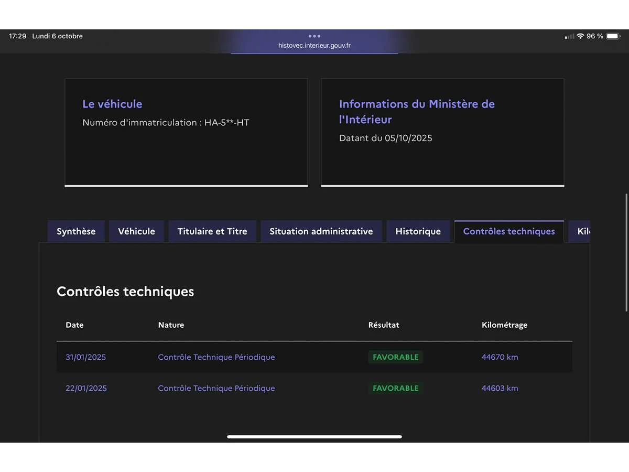Tap the histovec.interieur.gouv.fr address bar

point(314,46)
